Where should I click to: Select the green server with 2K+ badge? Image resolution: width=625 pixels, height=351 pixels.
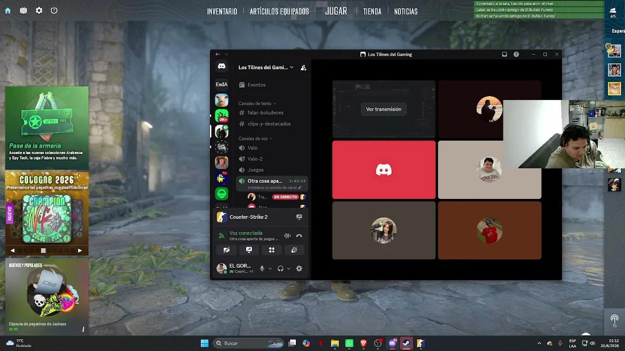(x=222, y=116)
